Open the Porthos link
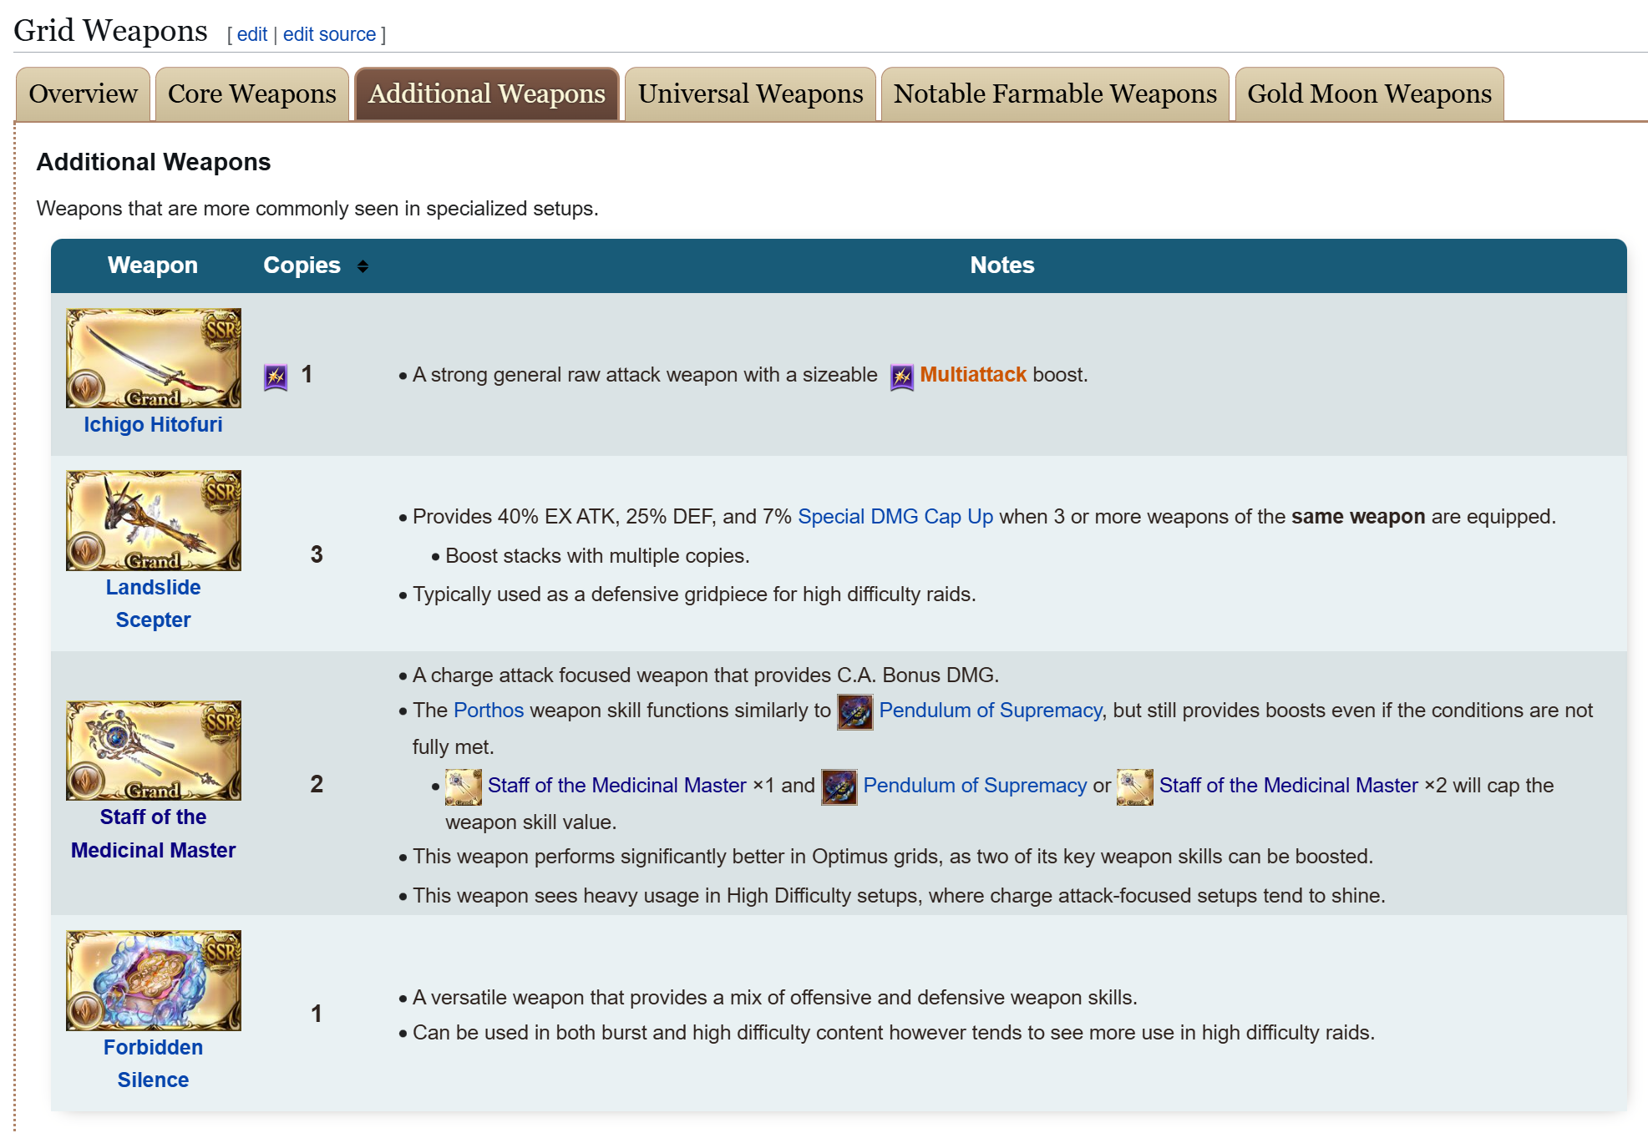 (488, 711)
